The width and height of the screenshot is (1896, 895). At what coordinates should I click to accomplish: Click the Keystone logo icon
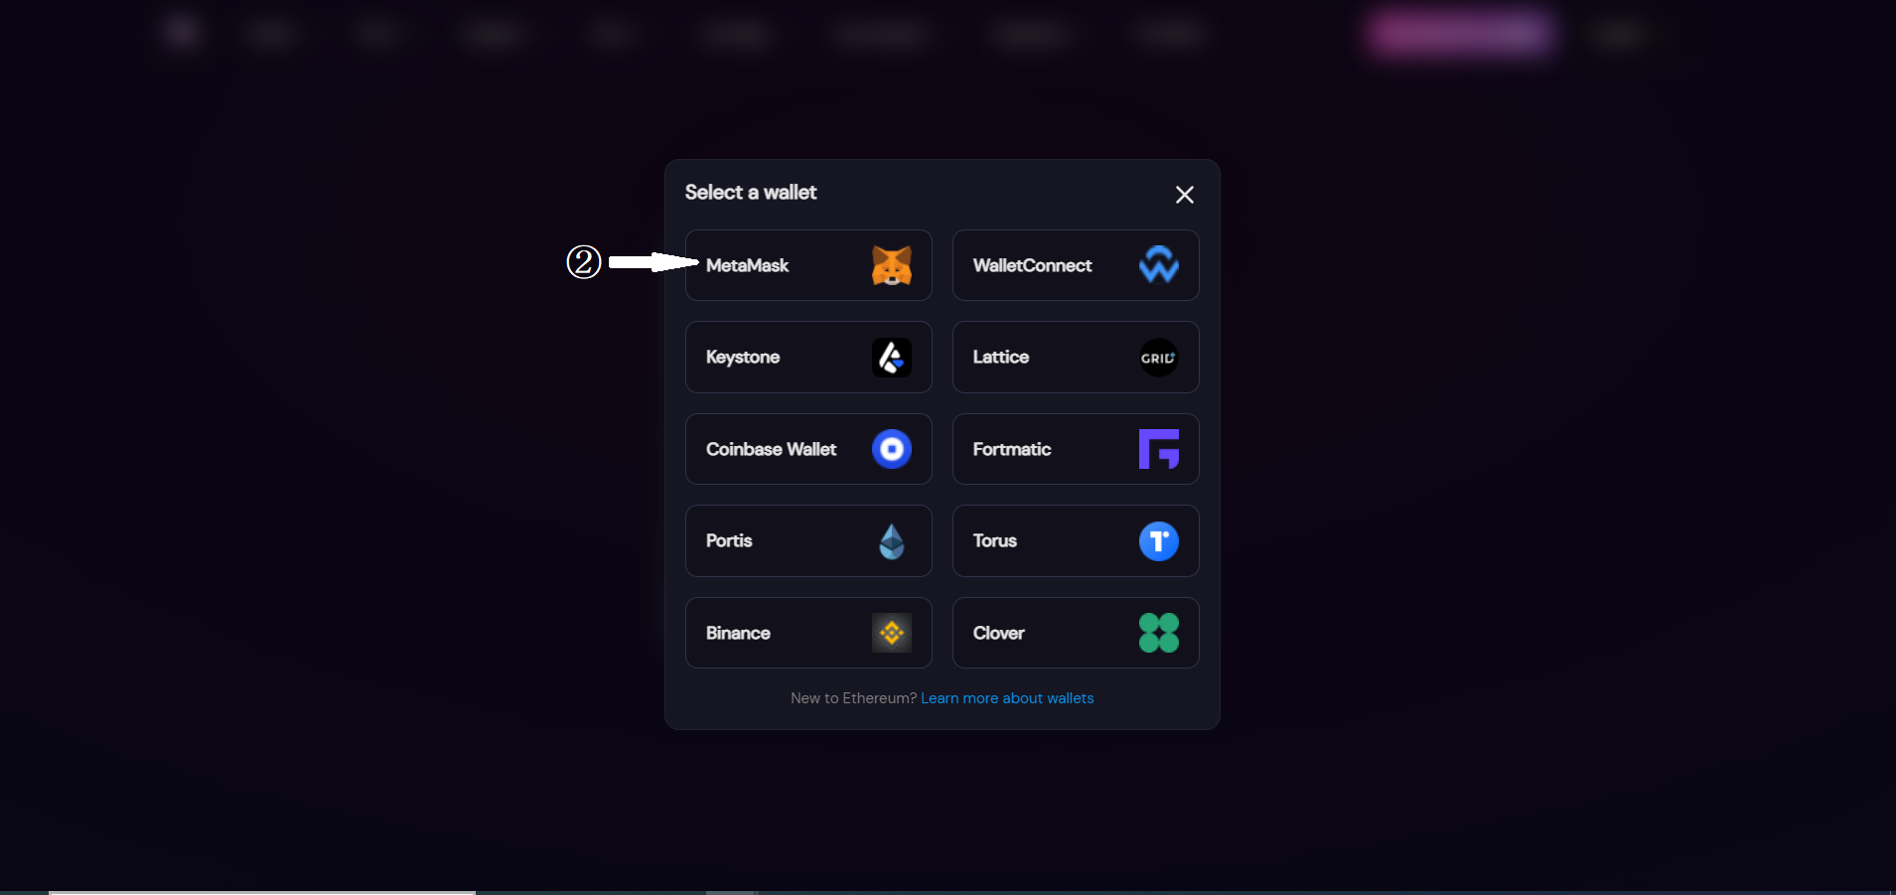pos(891,358)
